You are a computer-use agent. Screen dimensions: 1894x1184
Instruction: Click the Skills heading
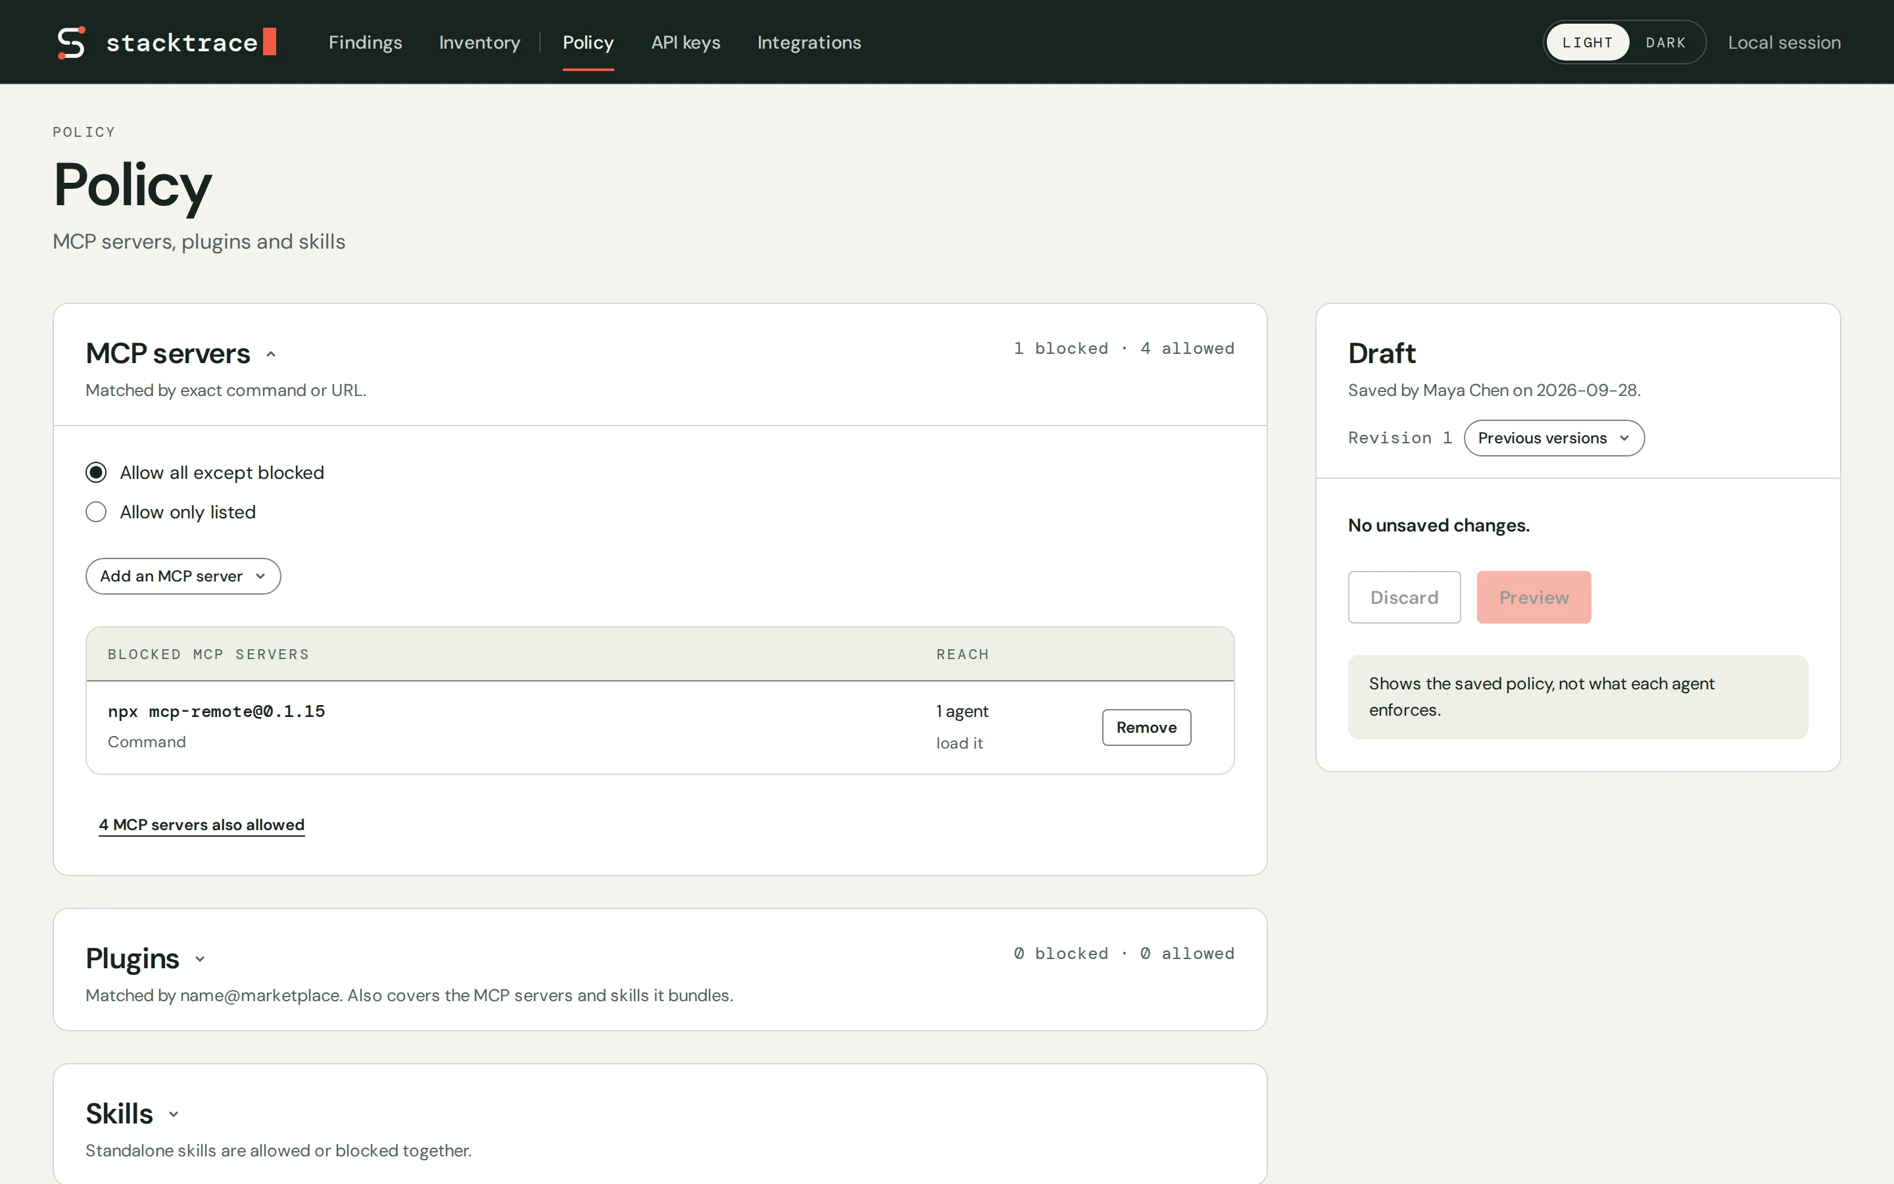(x=119, y=1114)
